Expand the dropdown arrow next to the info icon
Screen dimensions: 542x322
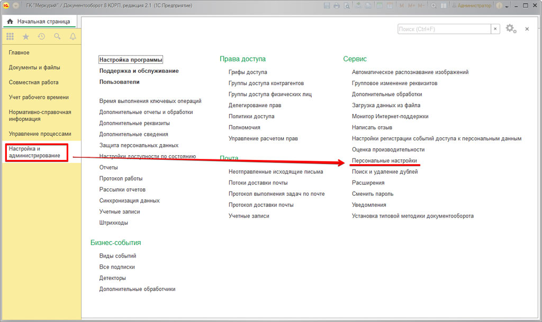(x=507, y=6)
